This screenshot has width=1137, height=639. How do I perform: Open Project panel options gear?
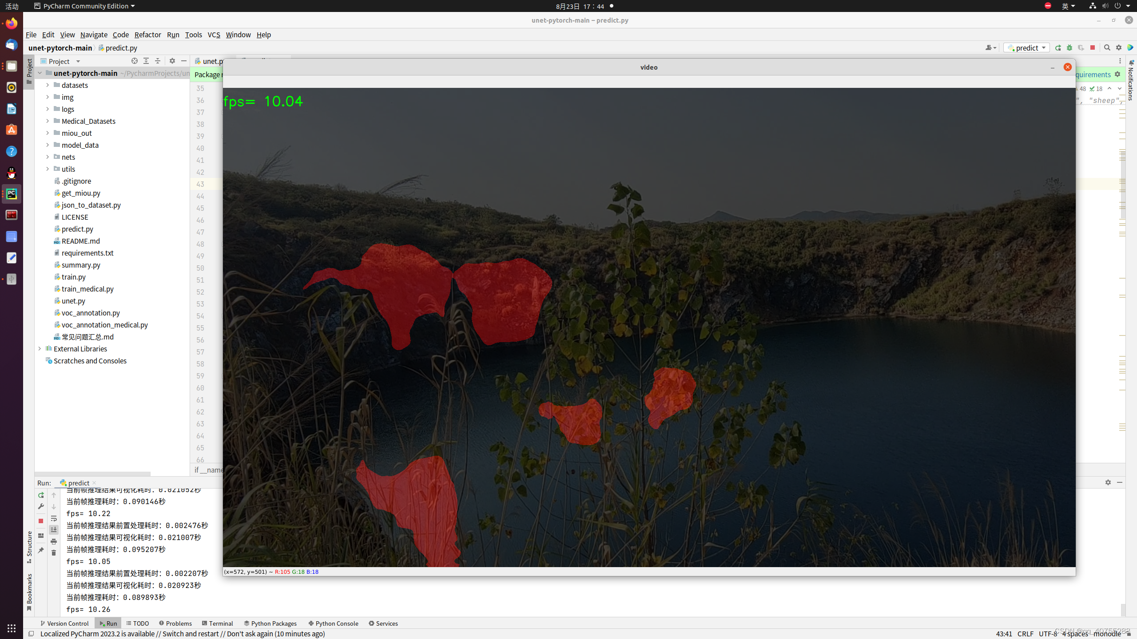(x=172, y=61)
